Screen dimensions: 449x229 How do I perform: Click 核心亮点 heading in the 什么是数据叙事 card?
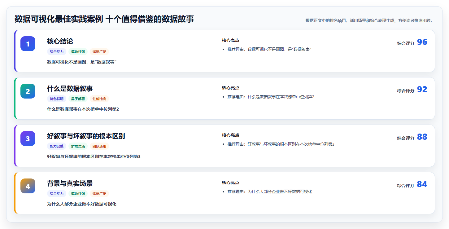point(230,88)
